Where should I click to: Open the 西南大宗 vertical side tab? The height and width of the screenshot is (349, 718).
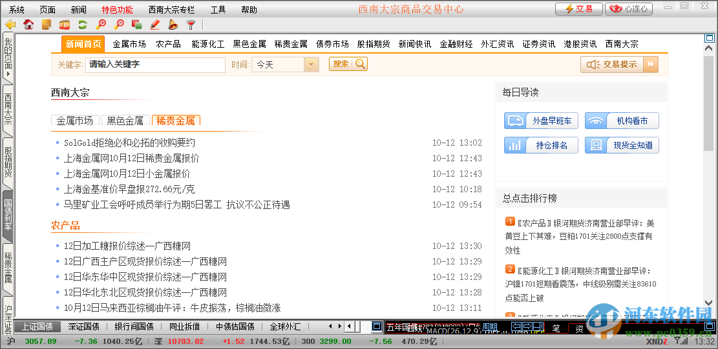[x=8, y=110]
